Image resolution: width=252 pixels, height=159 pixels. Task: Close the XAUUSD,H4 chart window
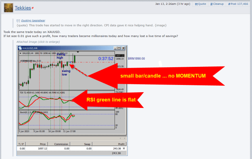tap(123, 48)
